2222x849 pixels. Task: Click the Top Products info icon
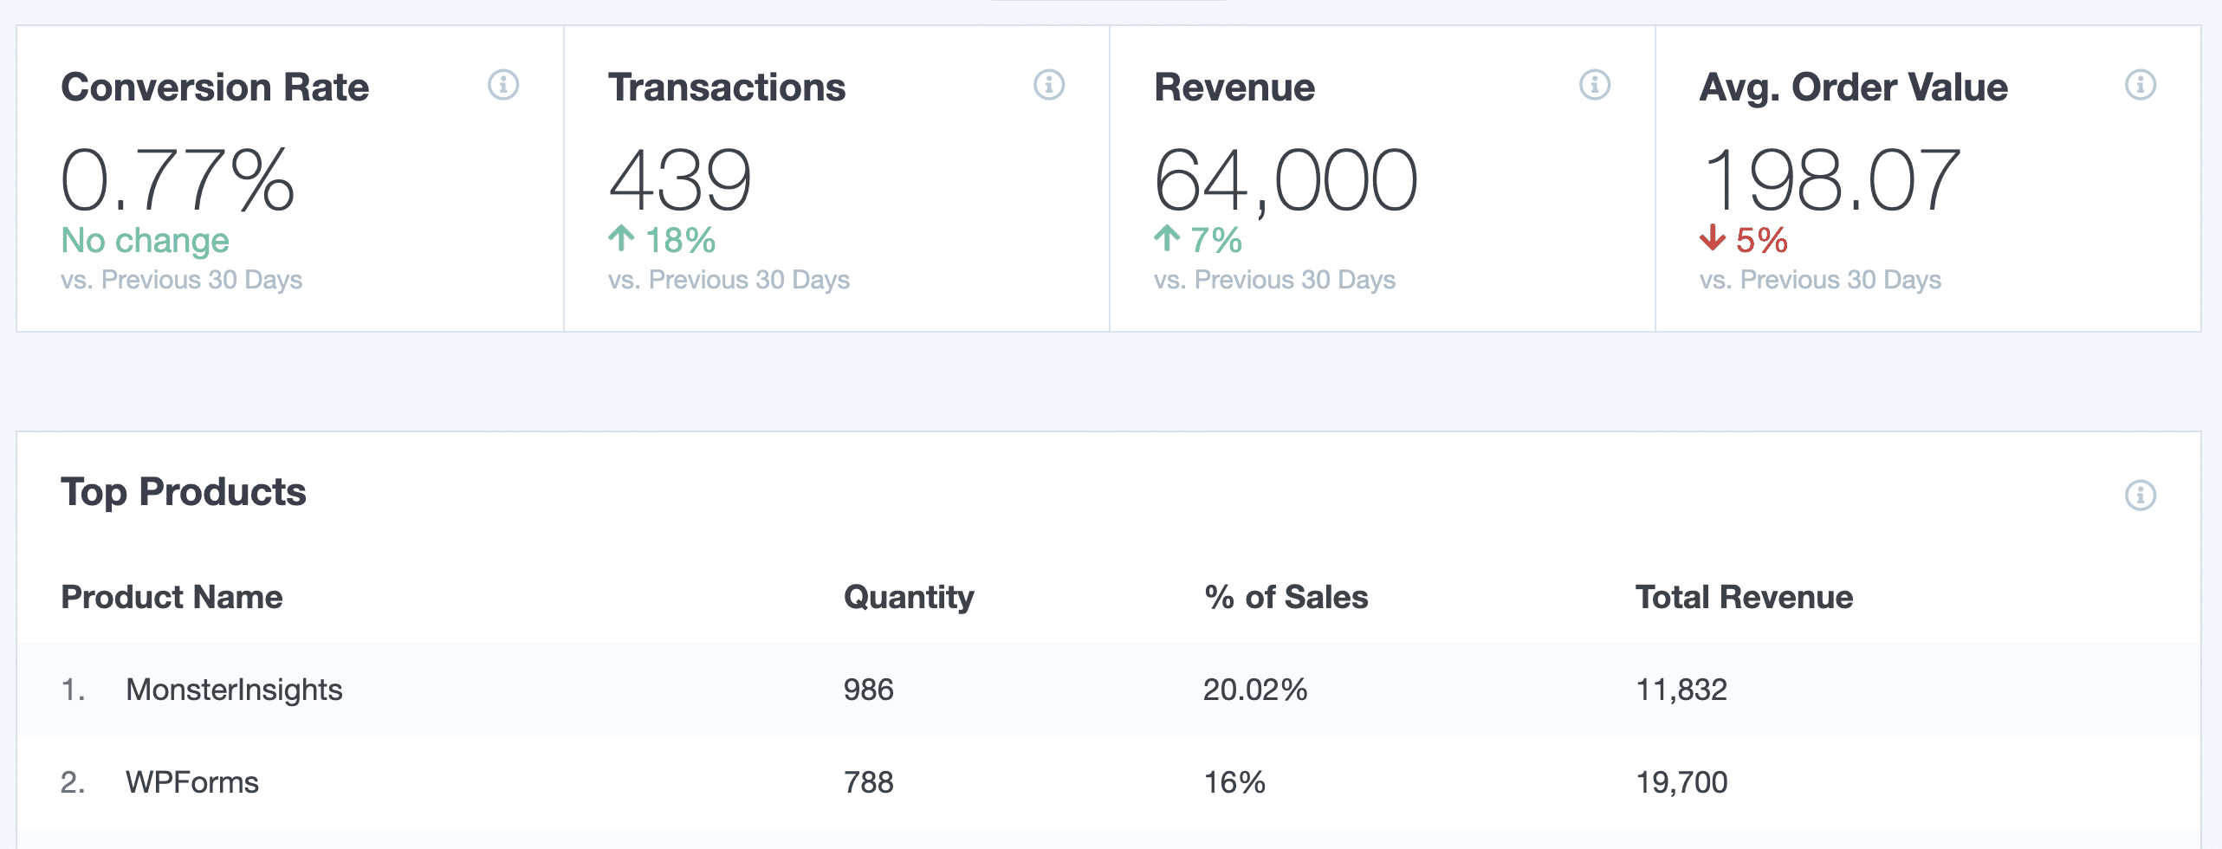[x=2140, y=496]
